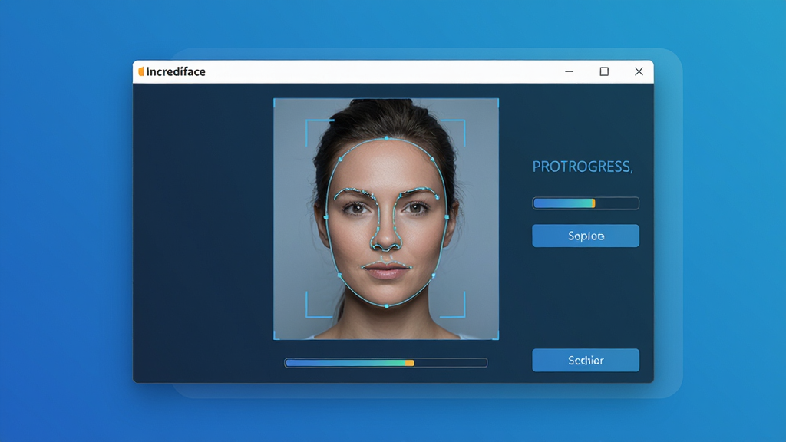Click the orange Incrediface app icon
This screenshot has width=786, height=442.
click(141, 71)
